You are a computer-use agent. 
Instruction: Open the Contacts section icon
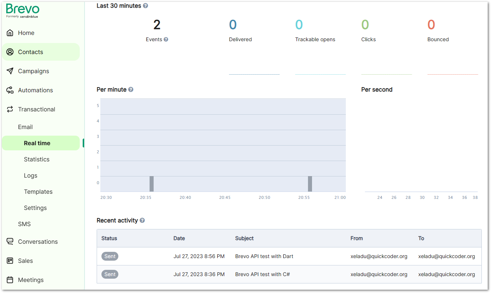tap(11, 52)
